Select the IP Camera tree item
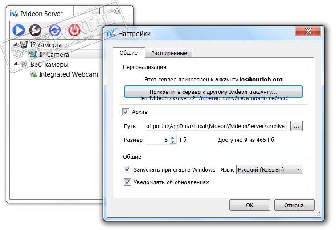Image resolution: width=336 pixels, height=230 pixels. [54, 55]
